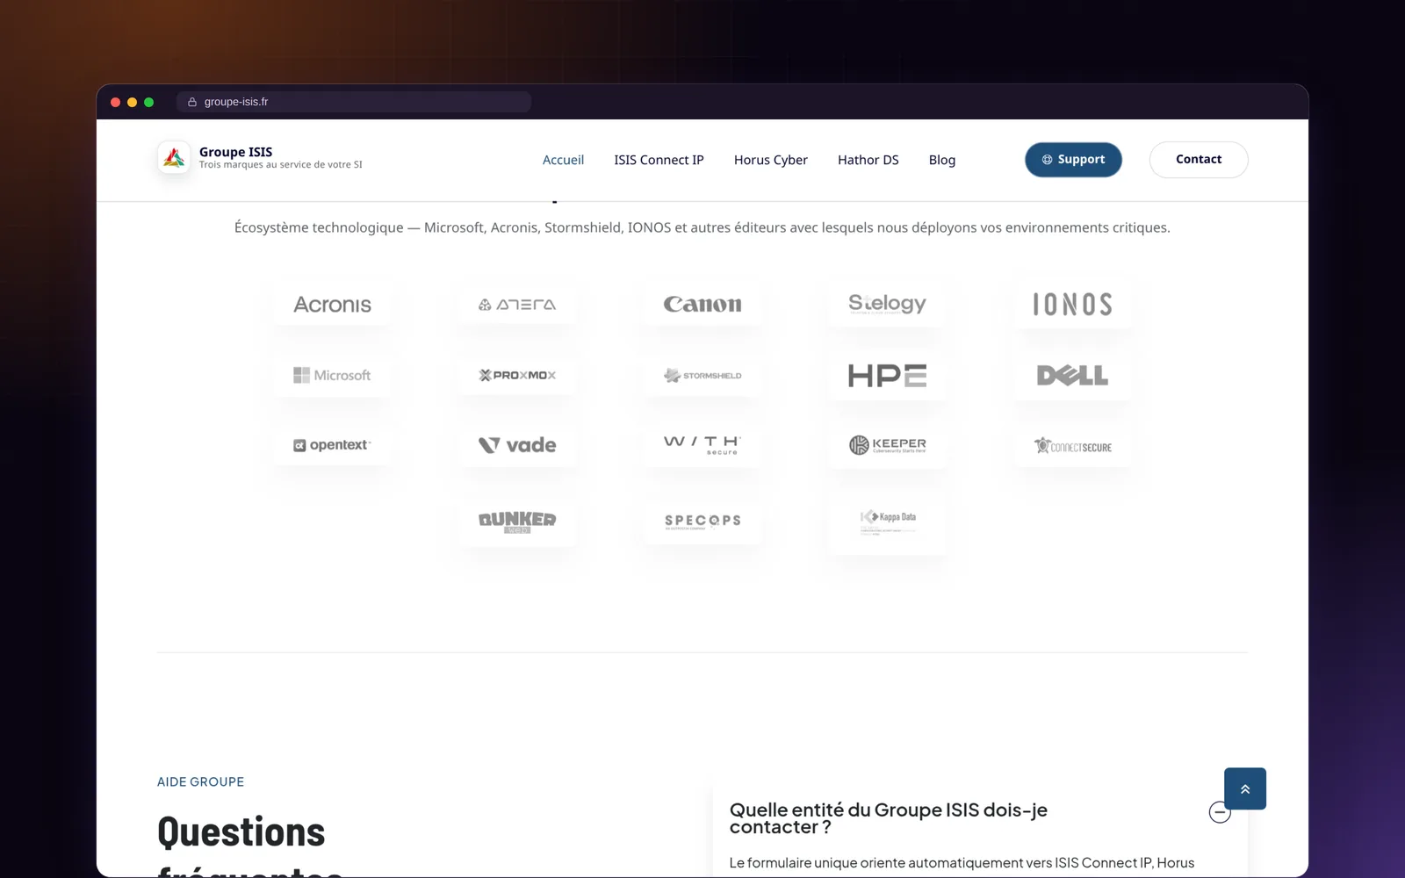Click the 'Quelle entité du Groupe ISIS' question

point(889,818)
